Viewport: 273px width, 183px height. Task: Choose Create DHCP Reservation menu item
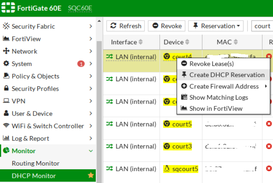point(223,75)
